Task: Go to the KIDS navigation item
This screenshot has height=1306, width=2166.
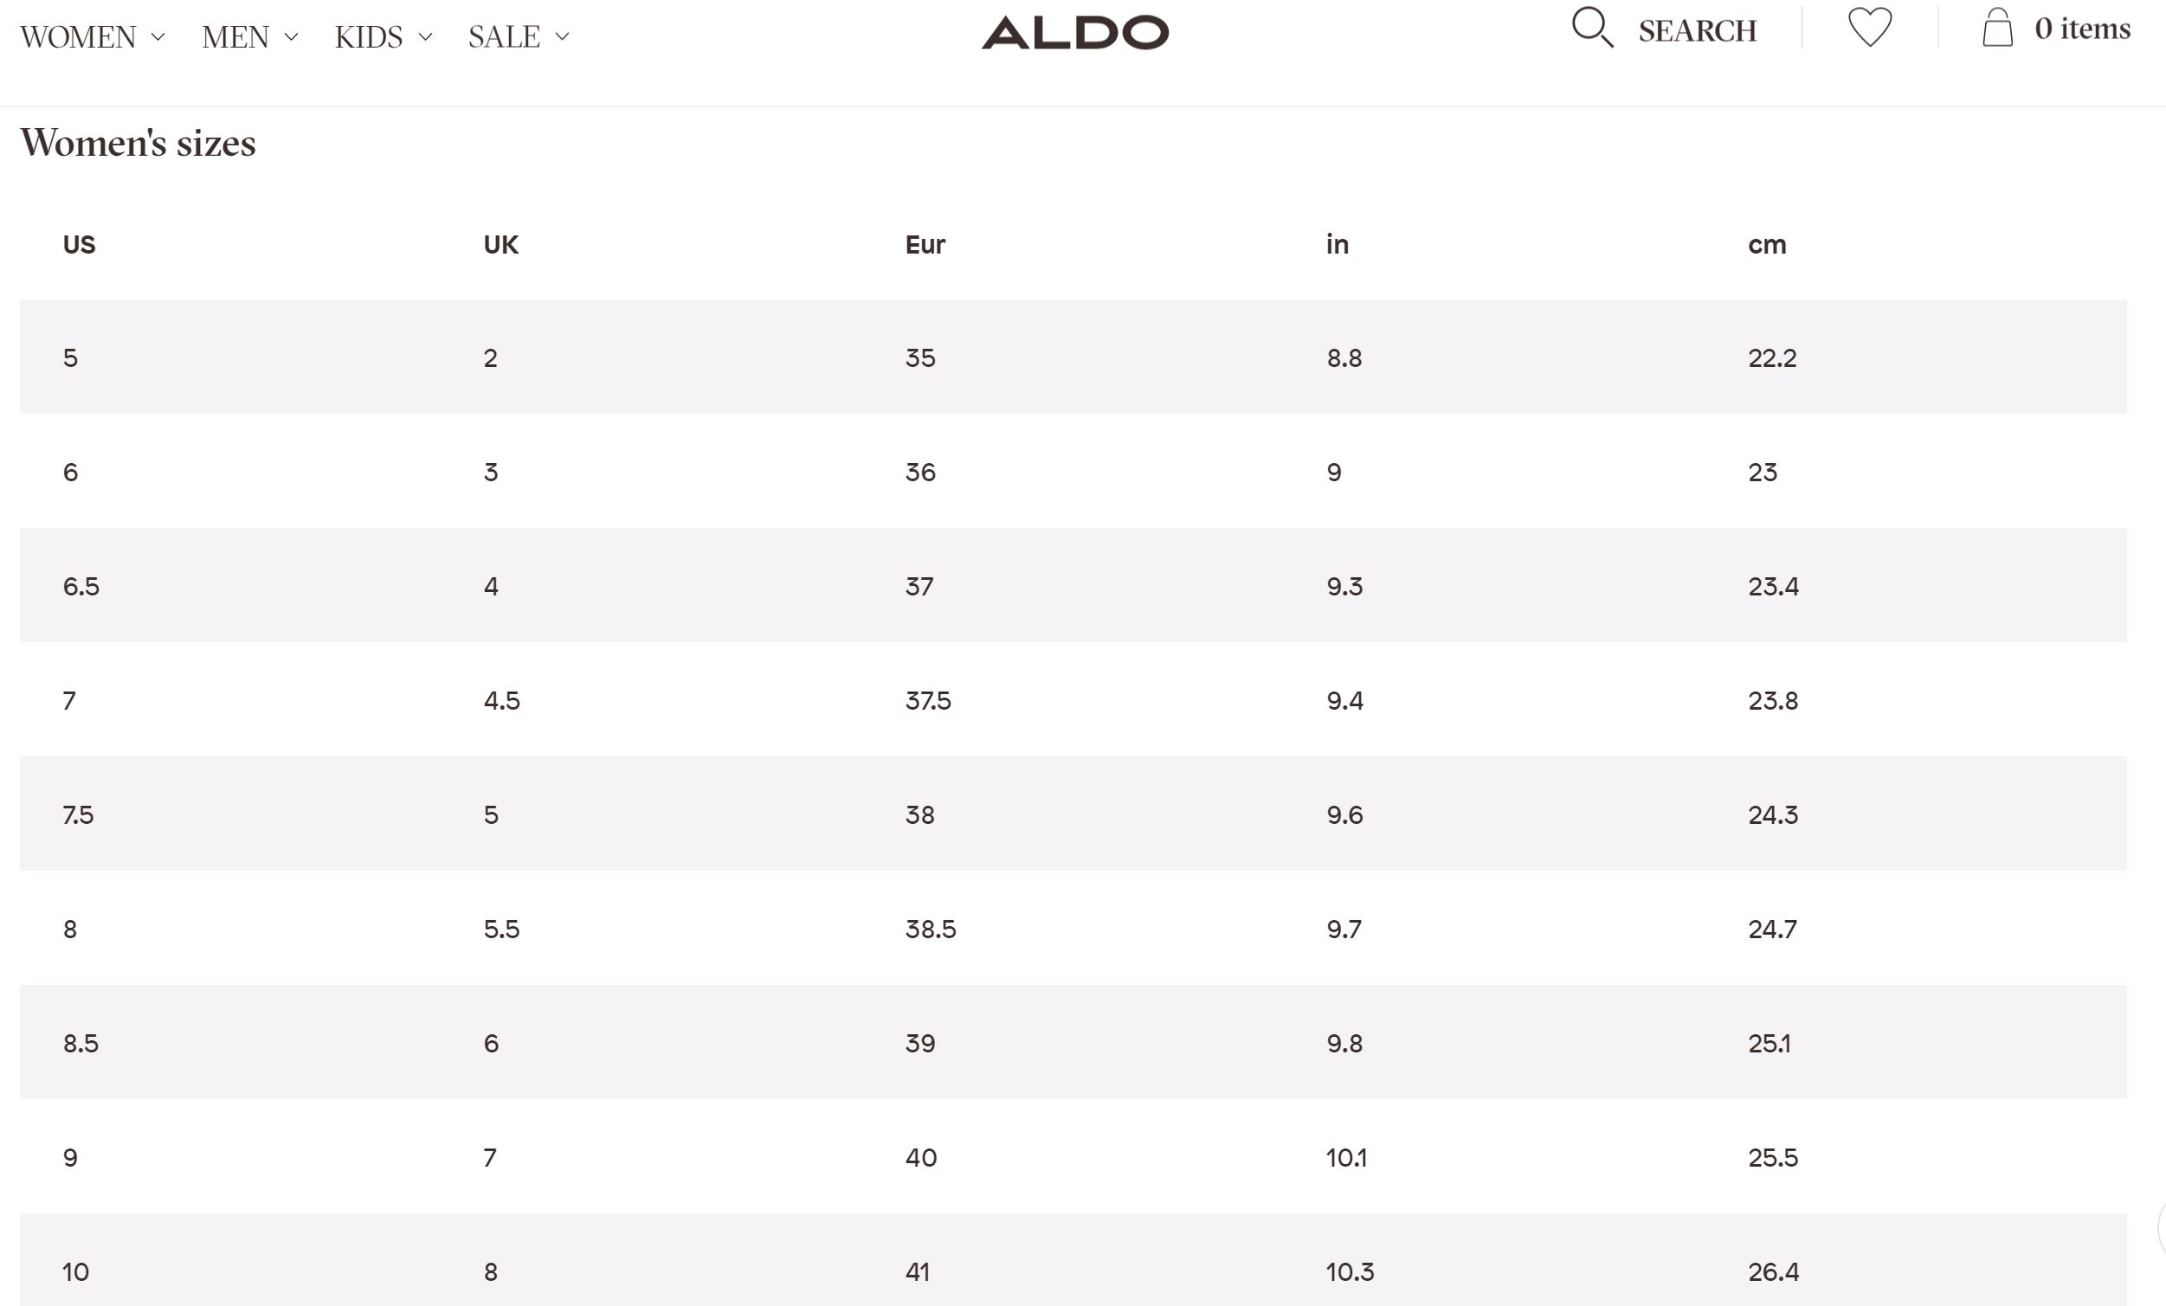Action: pos(368,37)
